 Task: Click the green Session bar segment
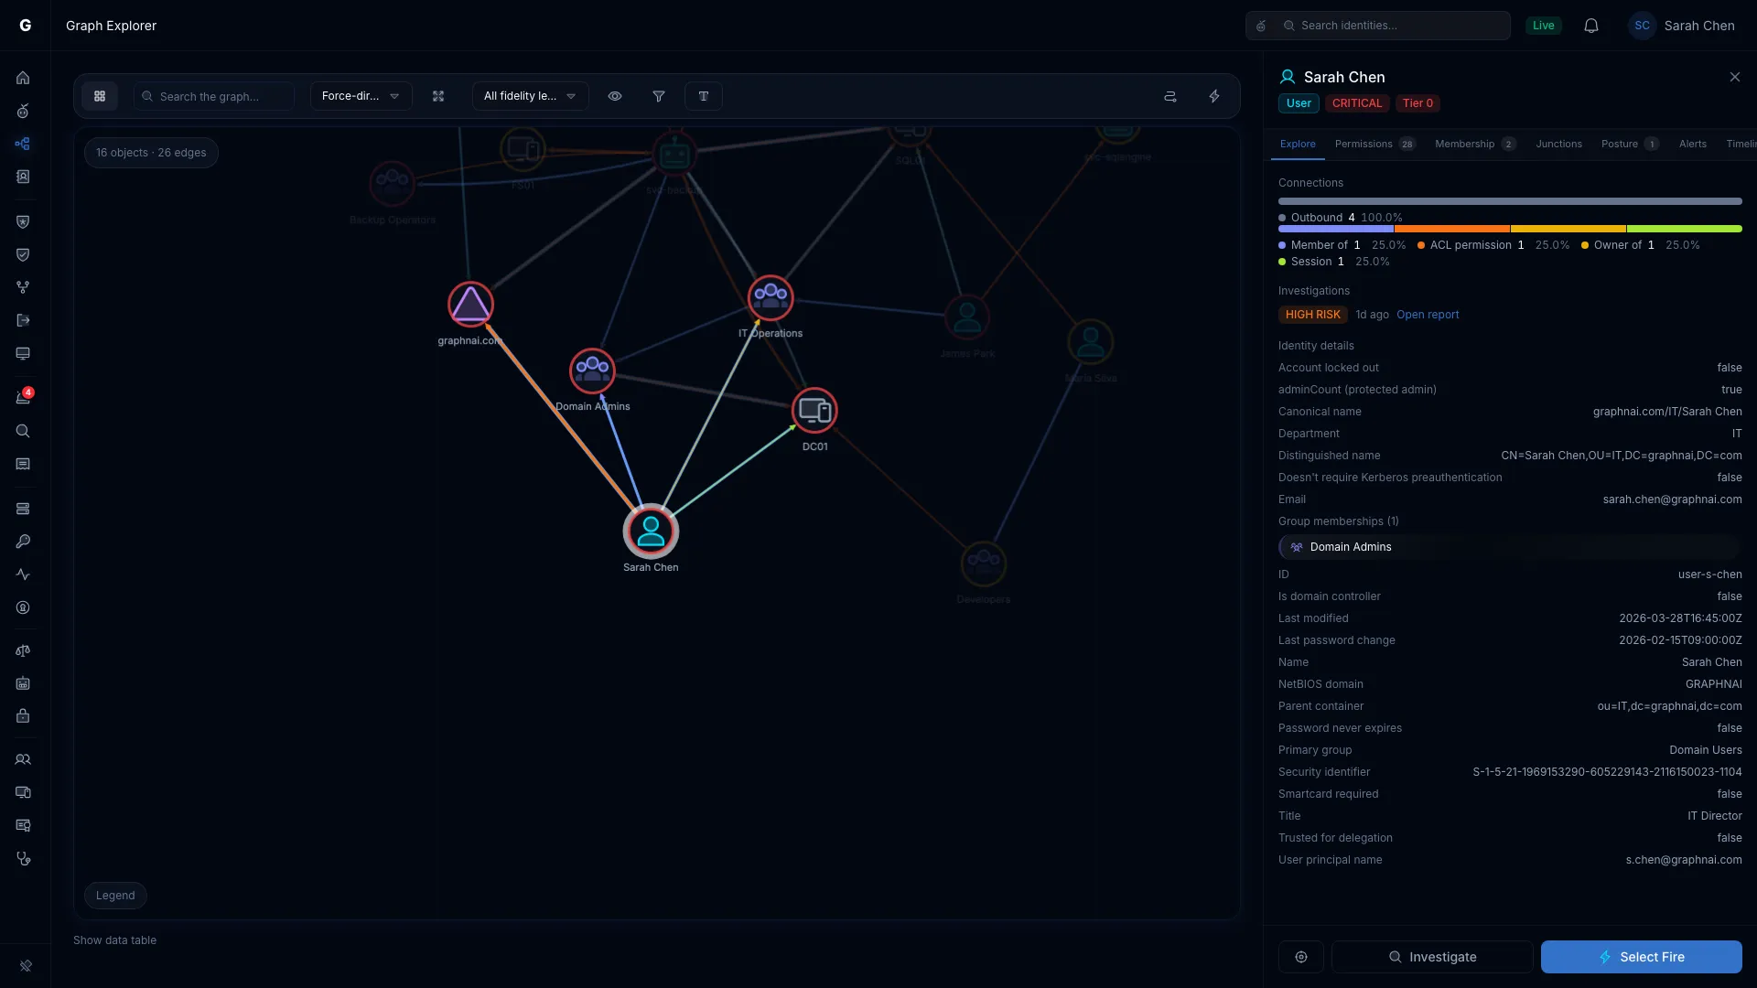point(1684,229)
